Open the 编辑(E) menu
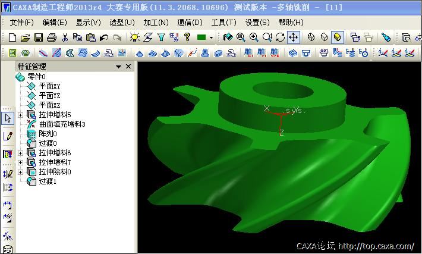 click(x=55, y=23)
